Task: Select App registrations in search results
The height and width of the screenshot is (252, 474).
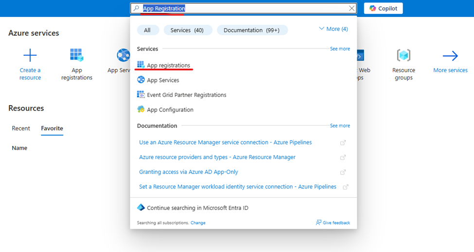Action: click(x=168, y=65)
